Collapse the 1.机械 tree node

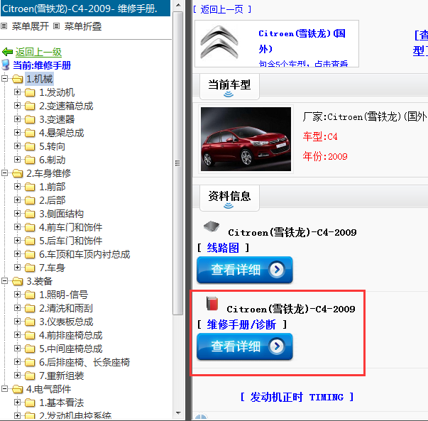5,79
